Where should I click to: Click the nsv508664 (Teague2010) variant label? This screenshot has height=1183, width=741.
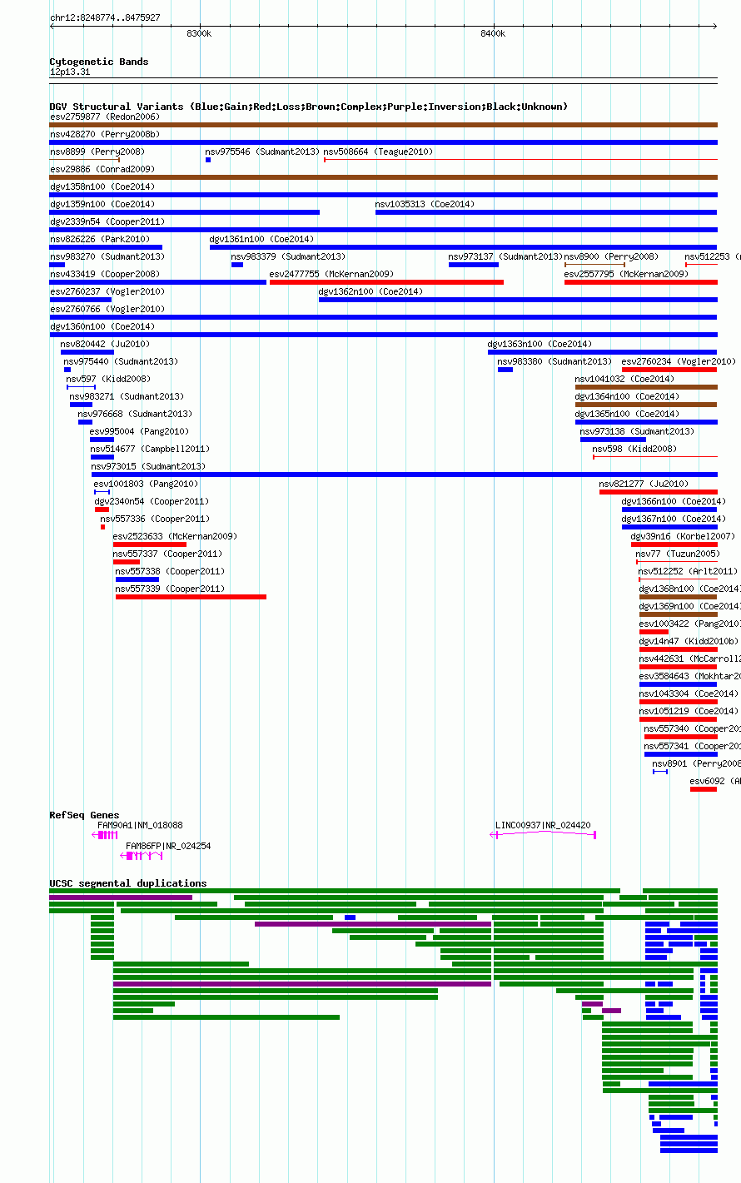[378, 152]
